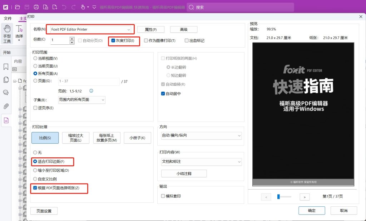Click the 高级 advanced button

184,29
